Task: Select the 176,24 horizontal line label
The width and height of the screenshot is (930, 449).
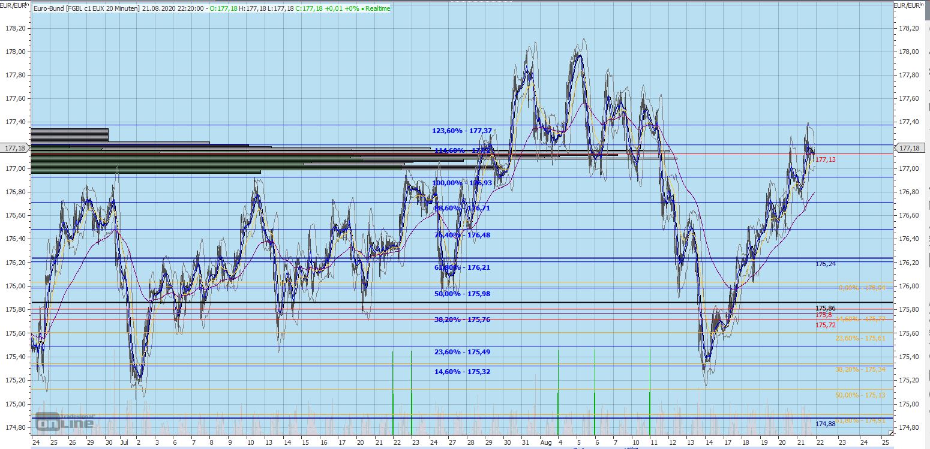Action: click(x=825, y=264)
